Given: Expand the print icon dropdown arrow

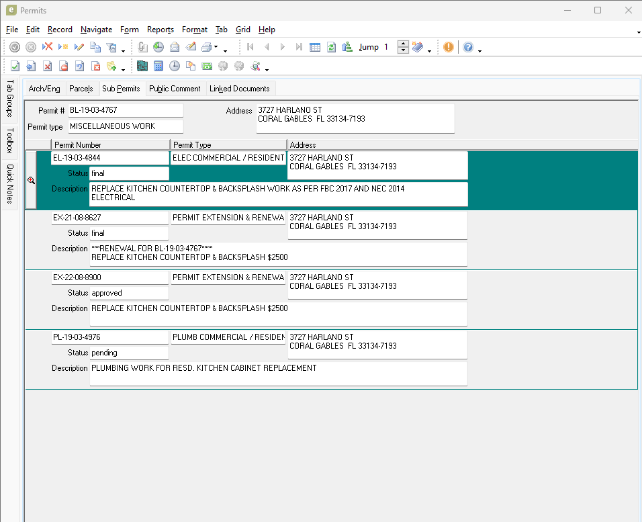Looking at the screenshot, I should tap(216, 48).
